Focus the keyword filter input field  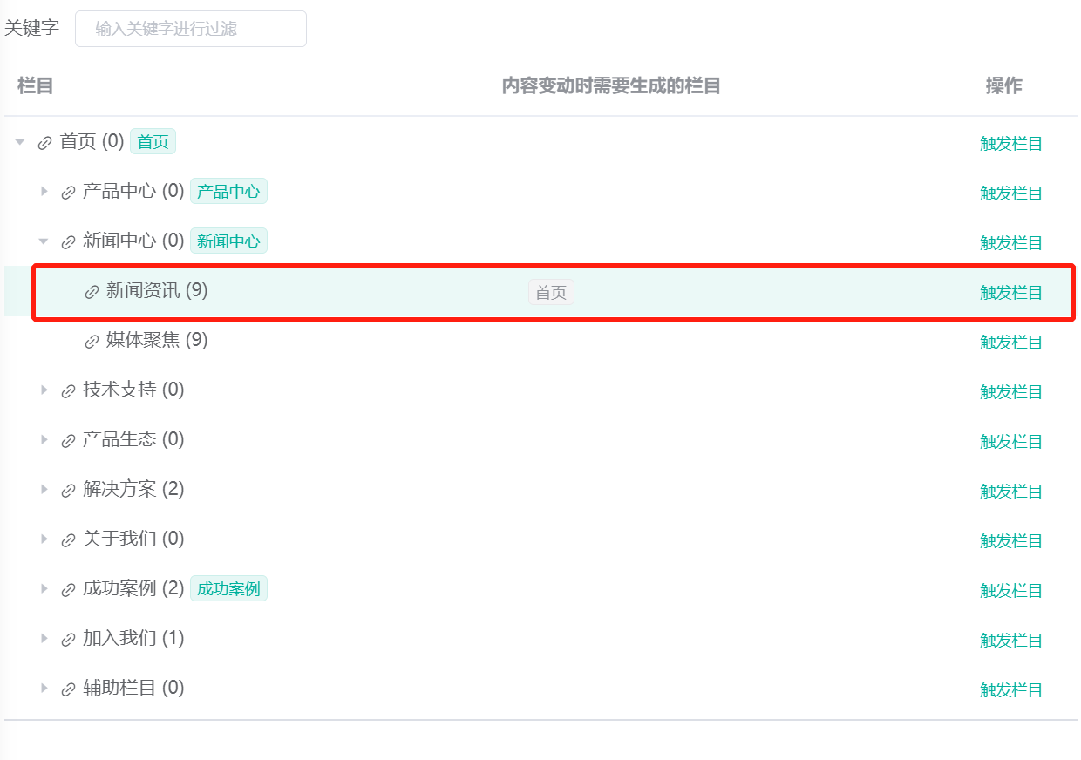click(x=191, y=29)
